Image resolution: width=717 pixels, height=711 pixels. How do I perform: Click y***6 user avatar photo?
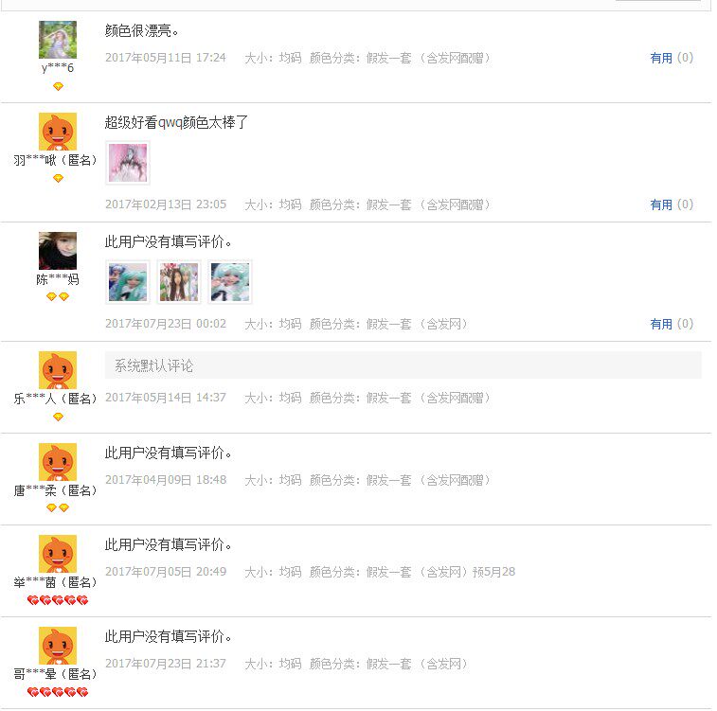58,40
